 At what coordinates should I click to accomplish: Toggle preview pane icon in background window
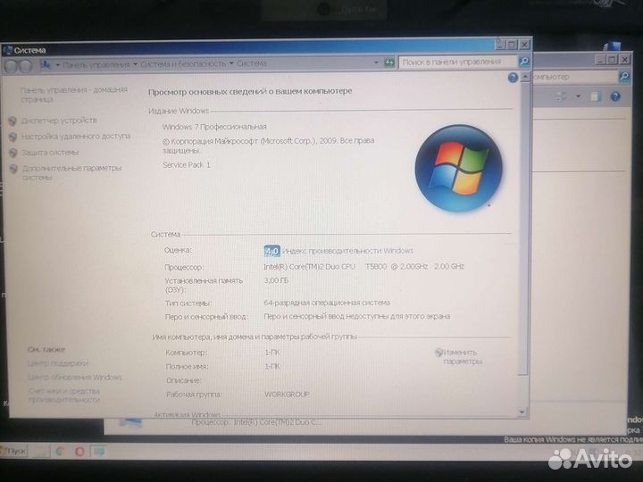595,96
